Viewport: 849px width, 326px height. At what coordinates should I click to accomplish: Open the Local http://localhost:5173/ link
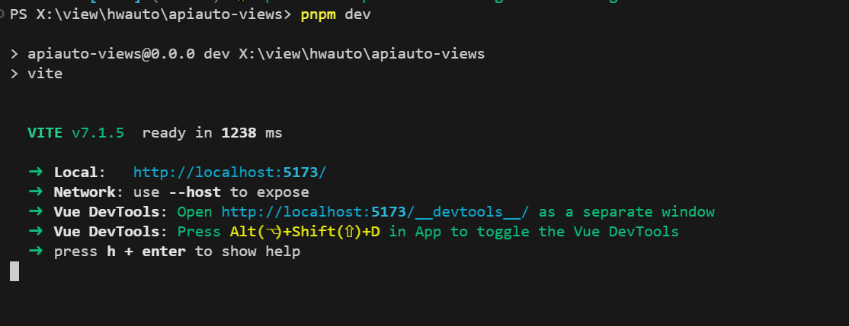pyautogui.click(x=229, y=172)
